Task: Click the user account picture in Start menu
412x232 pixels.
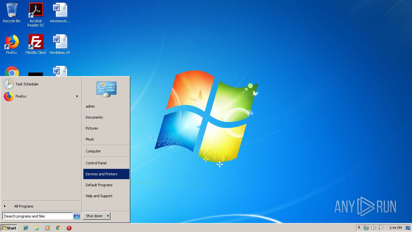Action: tap(107, 89)
